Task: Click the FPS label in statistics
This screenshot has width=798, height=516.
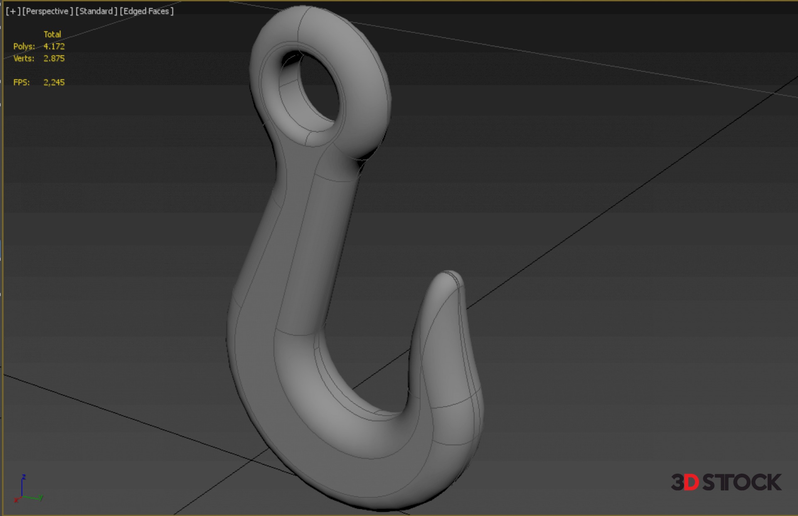Action: pyautogui.click(x=21, y=82)
